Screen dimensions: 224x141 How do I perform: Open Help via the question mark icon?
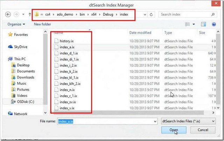214,24
